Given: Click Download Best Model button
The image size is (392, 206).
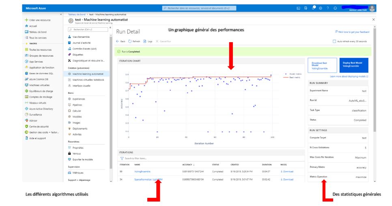Looking at the screenshot, I should coord(321,64).
